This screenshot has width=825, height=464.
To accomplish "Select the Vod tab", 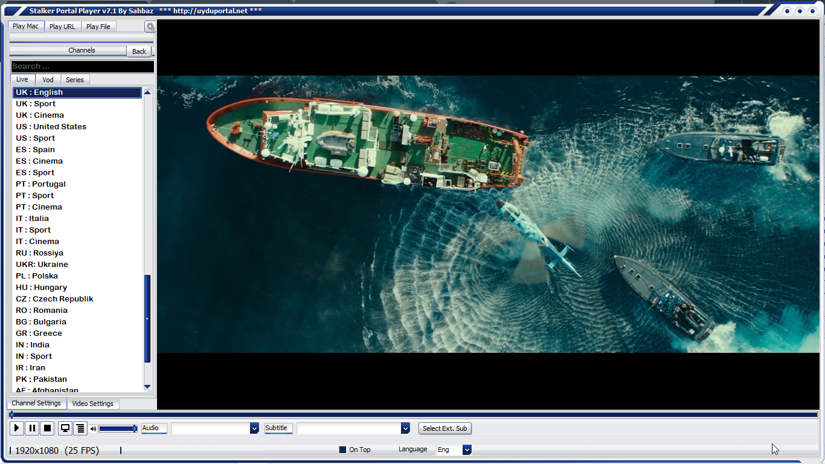I will click(48, 80).
